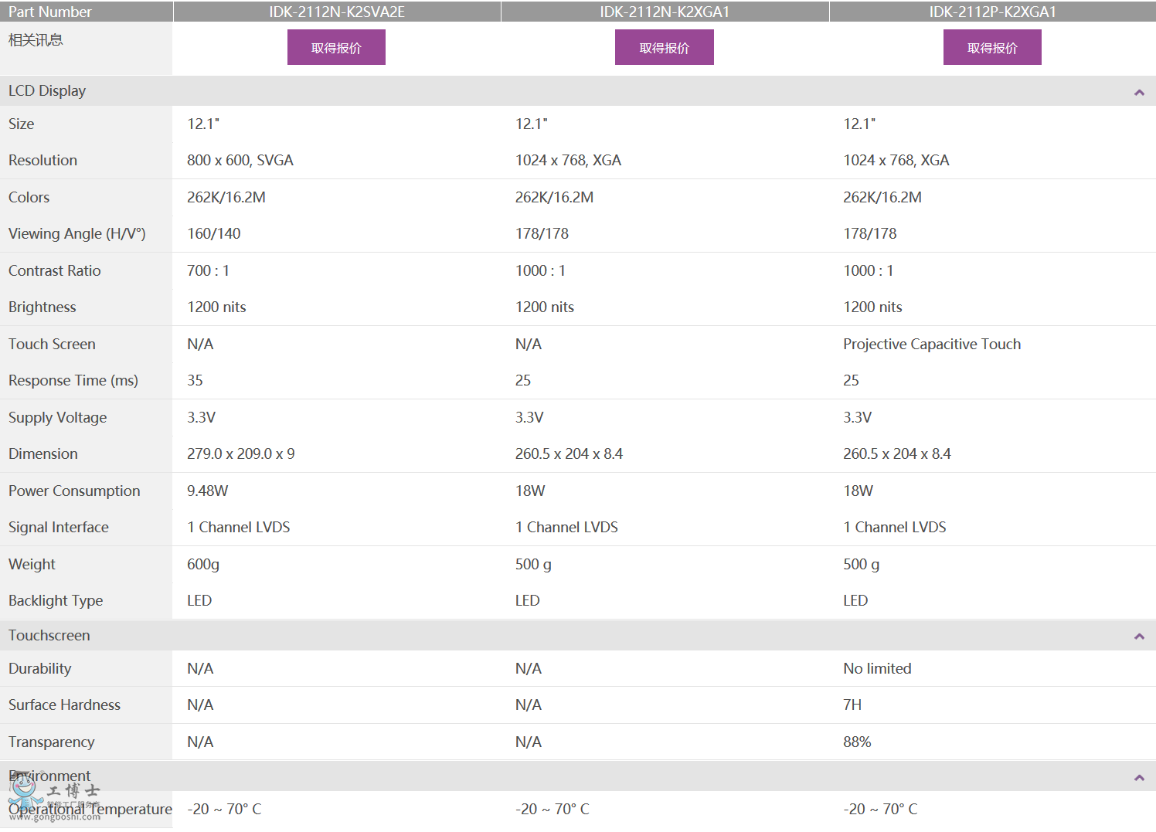1156x832 pixels.
Task: Select the IDK-2112P-K2XGA1 column header
Action: [x=992, y=12]
